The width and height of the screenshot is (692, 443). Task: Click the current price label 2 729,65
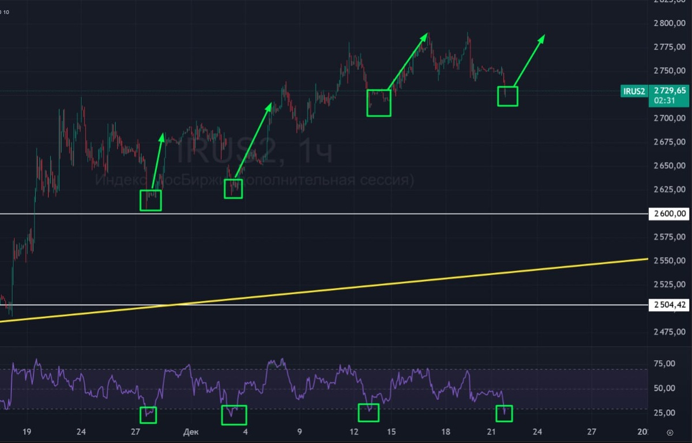[x=670, y=90]
